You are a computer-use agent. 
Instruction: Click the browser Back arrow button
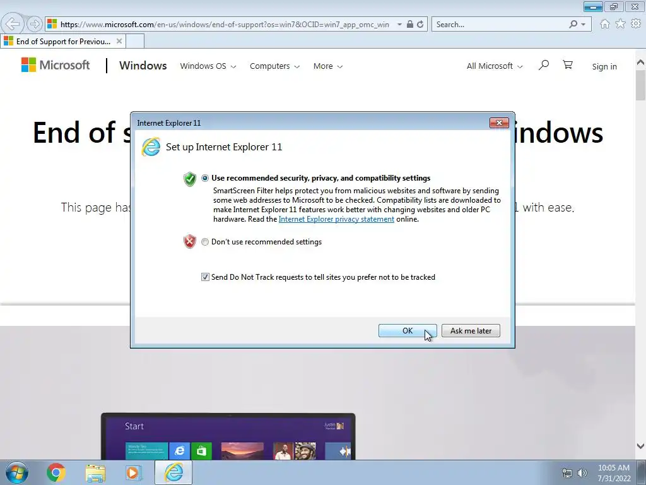pyautogui.click(x=13, y=24)
